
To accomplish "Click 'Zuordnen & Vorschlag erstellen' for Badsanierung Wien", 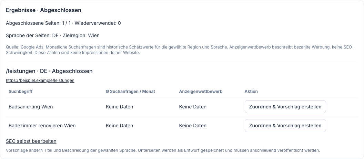I will coord(285,107).
